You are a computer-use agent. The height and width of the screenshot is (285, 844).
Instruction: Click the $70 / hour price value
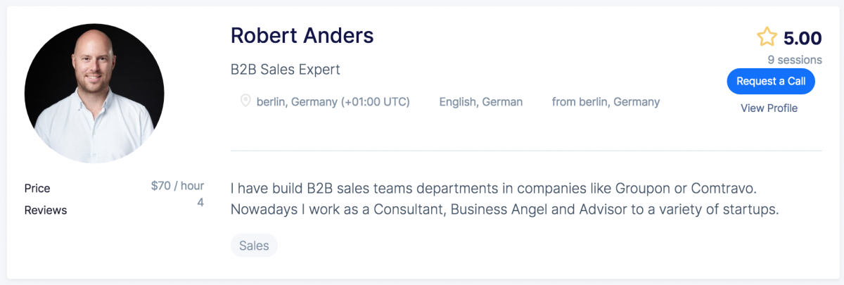tap(177, 186)
